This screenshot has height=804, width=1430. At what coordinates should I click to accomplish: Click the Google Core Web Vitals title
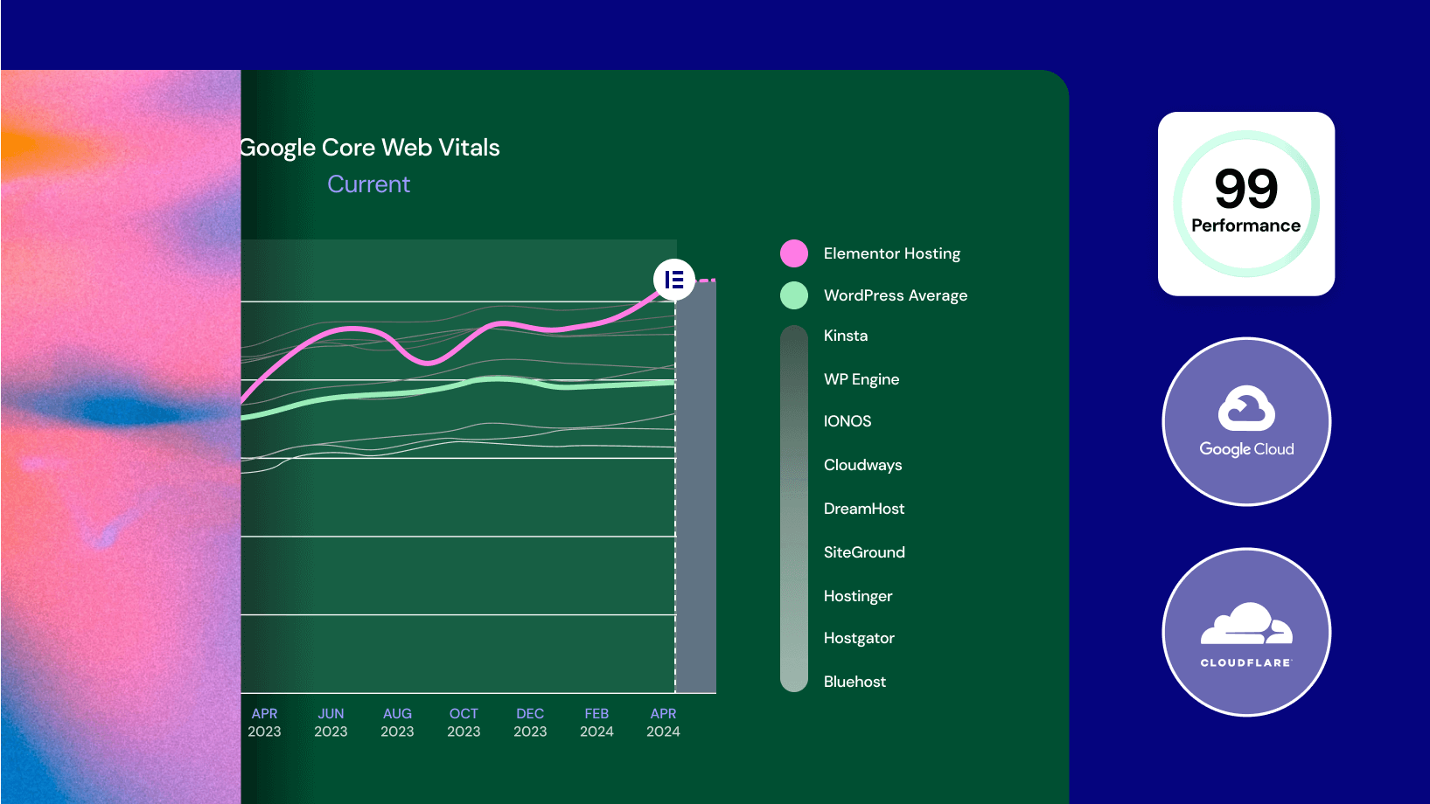(370, 148)
